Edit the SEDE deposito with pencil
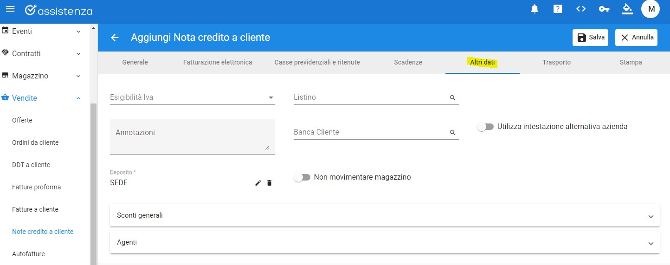Screen dimensions: 670x265 tap(258, 183)
